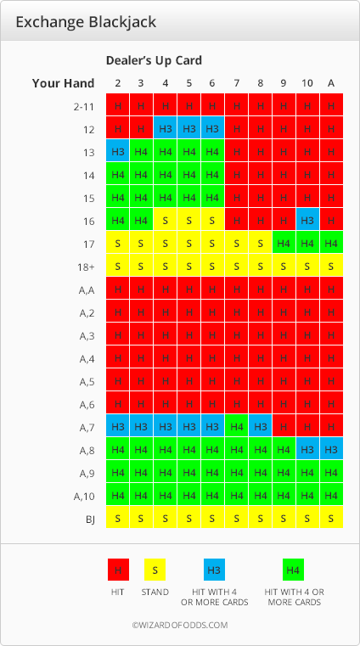Click the H3 cell for 12 versus dealer 5
360x646 pixels.
coord(189,127)
